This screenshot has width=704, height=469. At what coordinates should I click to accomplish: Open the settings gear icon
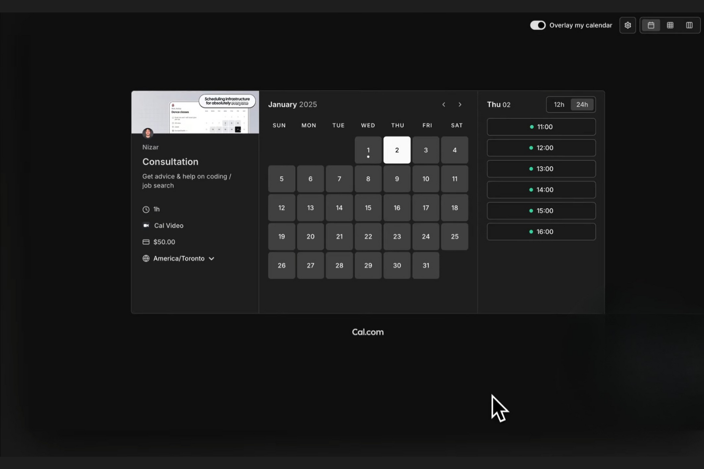(x=627, y=25)
